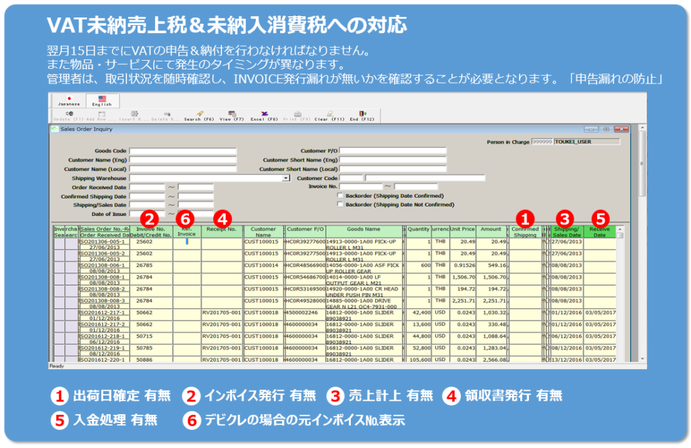Select sales order SO201308-008-3 cell
Image resolution: width=691 pixels, height=448 pixels.
pos(104,301)
